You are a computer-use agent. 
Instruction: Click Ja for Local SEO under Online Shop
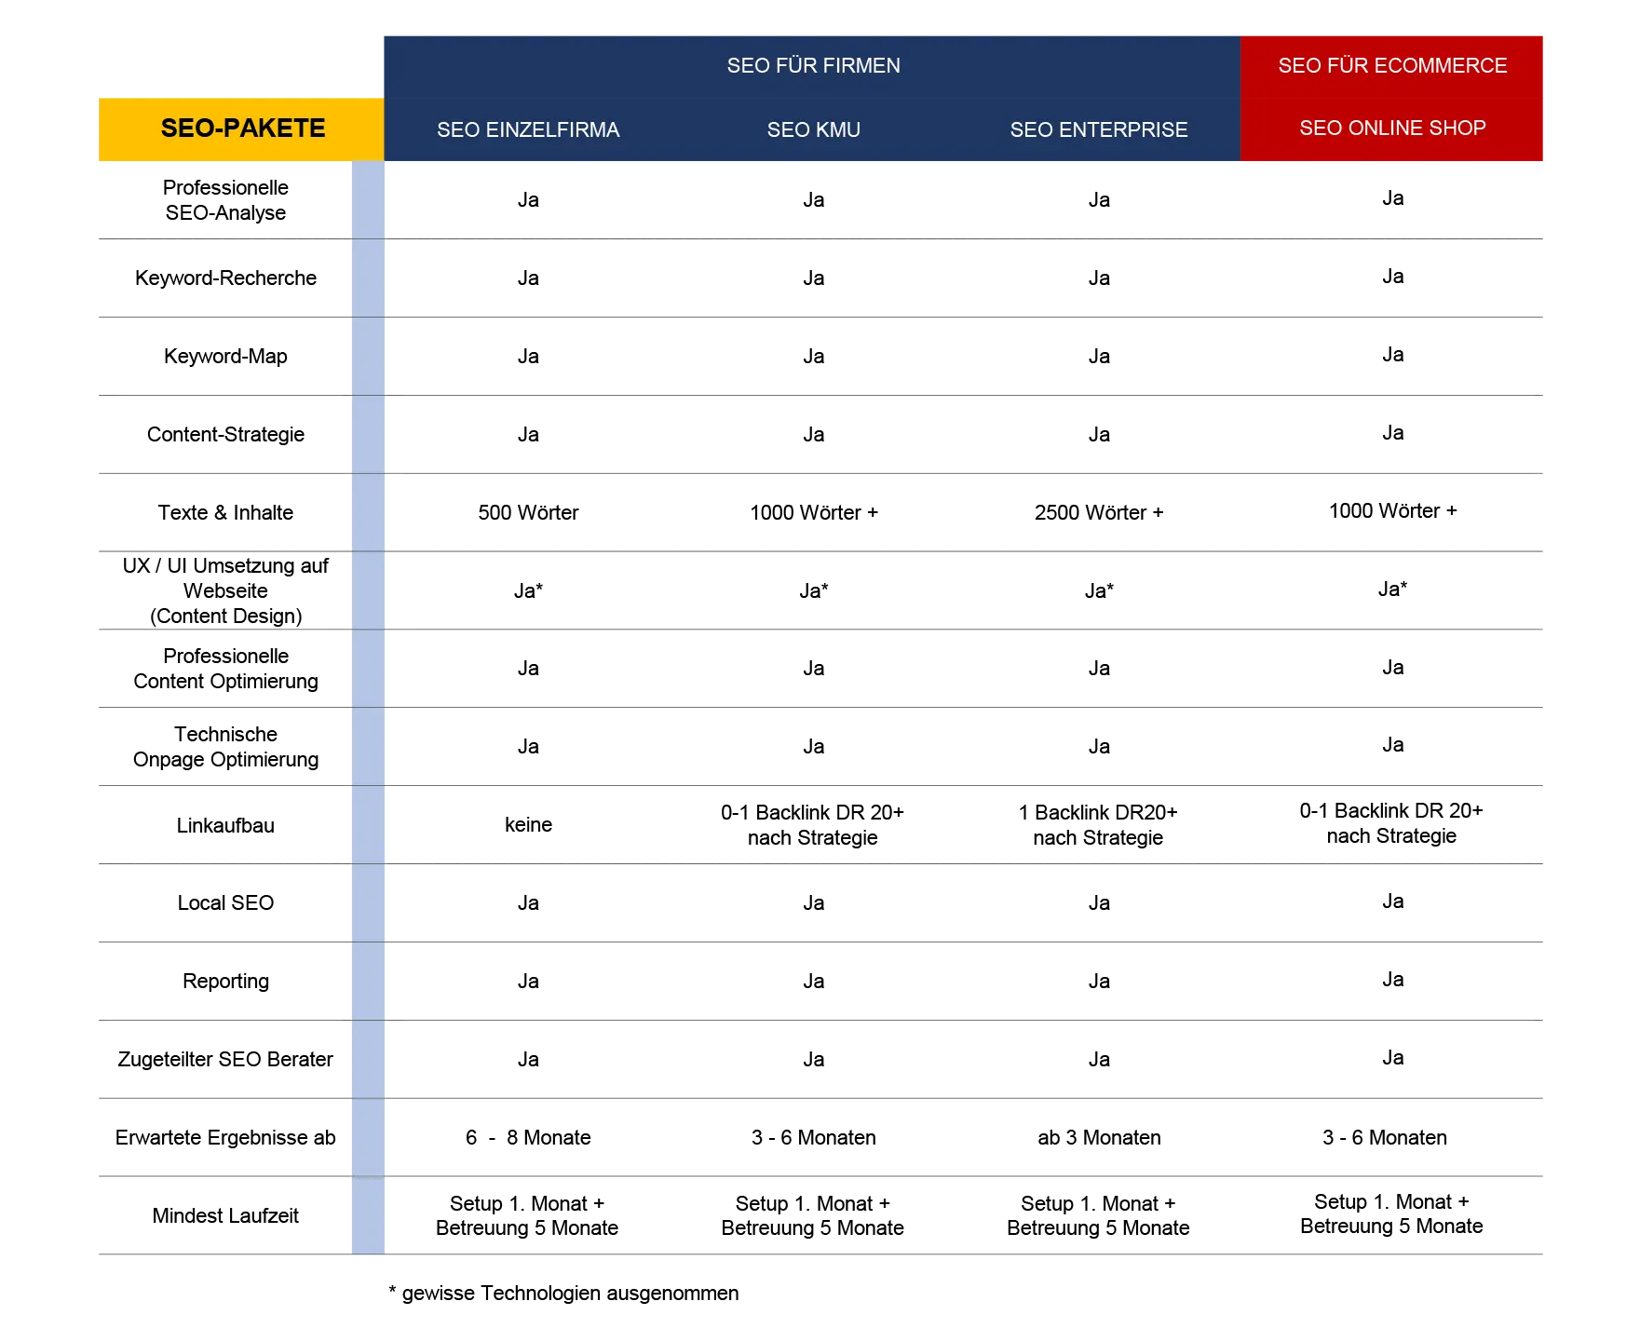pyautogui.click(x=1392, y=901)
